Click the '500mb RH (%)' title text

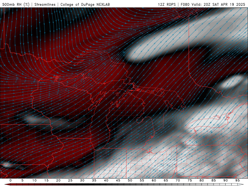tap(16, 4)
